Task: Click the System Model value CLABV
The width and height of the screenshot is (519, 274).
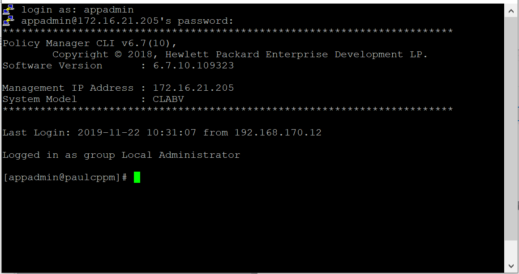Action: point(168,99)
